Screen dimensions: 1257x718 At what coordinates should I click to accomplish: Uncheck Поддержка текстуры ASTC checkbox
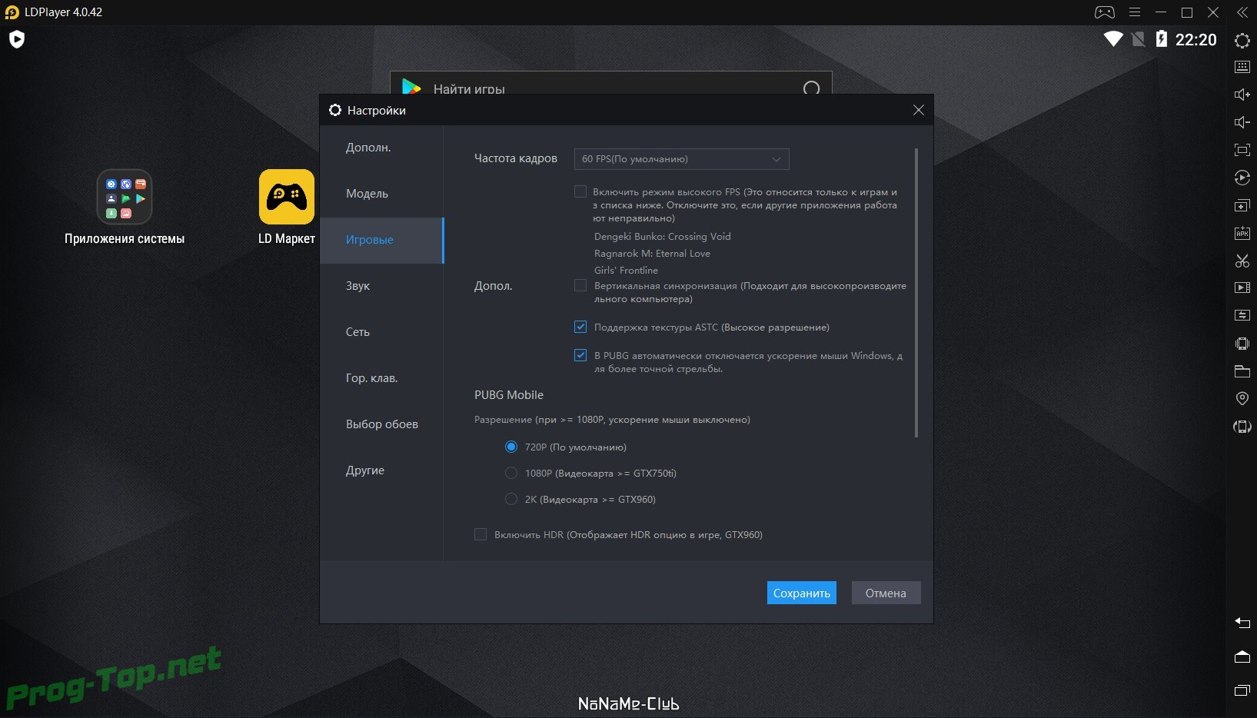580,327
